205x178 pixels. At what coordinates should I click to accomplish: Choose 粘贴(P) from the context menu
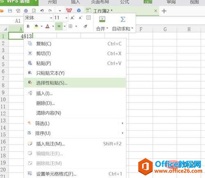(75, 63)
